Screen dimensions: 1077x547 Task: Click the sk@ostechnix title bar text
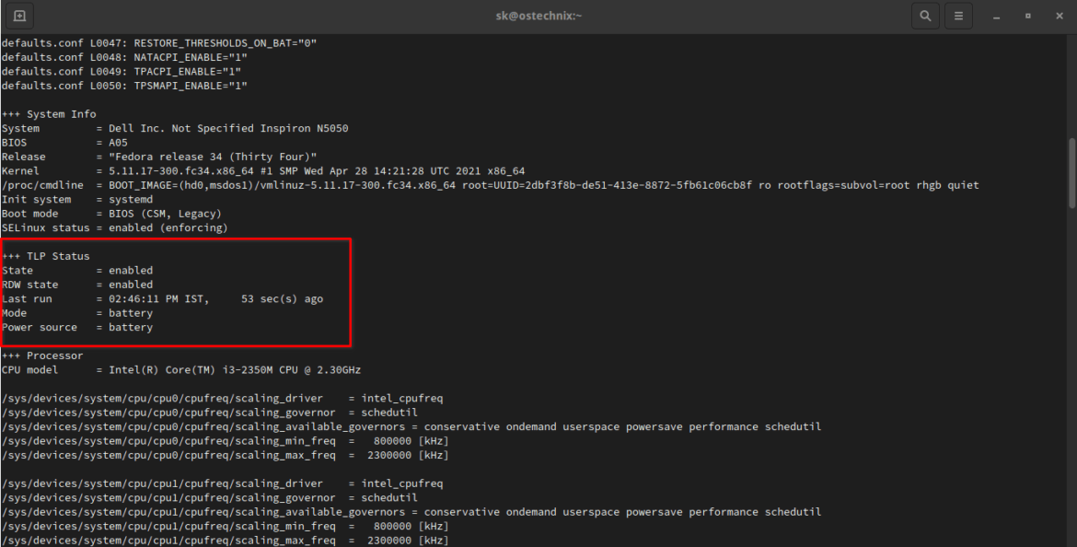pyautogui.click(x=538, y=15)
